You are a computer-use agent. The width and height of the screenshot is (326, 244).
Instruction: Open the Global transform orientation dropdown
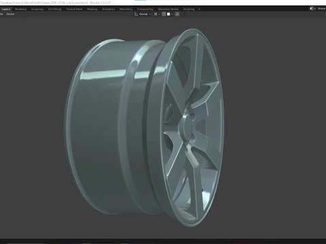[143, 14]
